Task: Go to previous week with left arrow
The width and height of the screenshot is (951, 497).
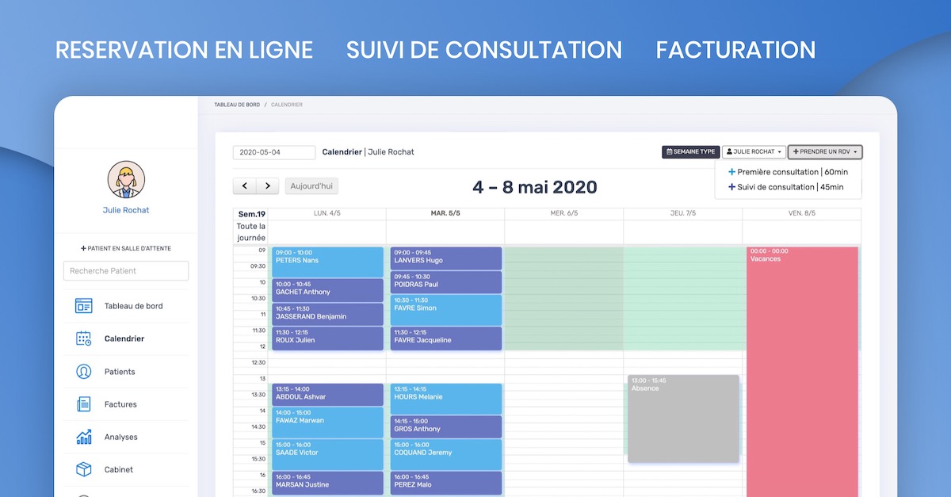Action: coord(245,186)
